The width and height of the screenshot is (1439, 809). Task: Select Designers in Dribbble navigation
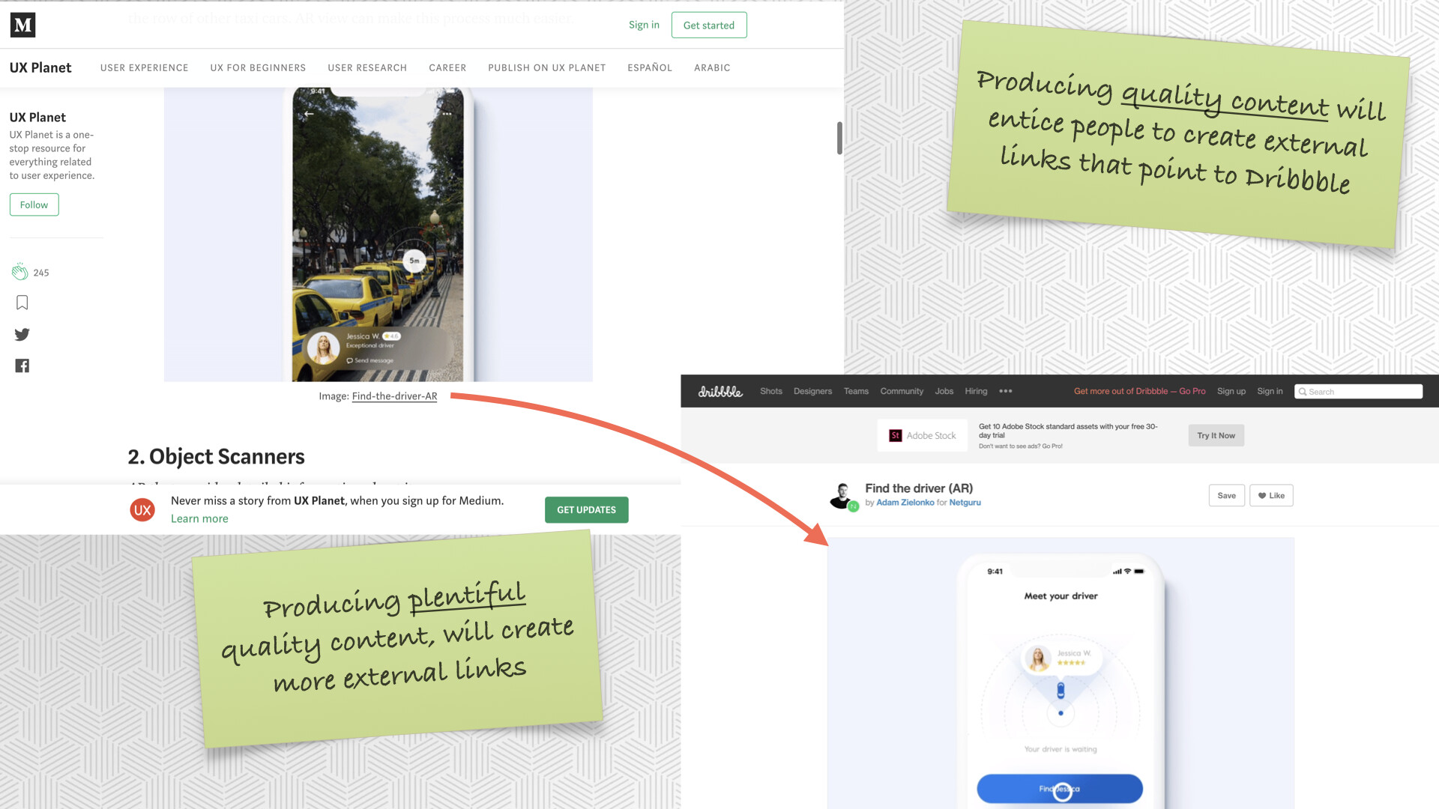(x=812, y=391)
